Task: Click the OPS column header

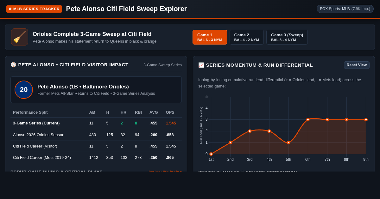Action: coord(170,112)
